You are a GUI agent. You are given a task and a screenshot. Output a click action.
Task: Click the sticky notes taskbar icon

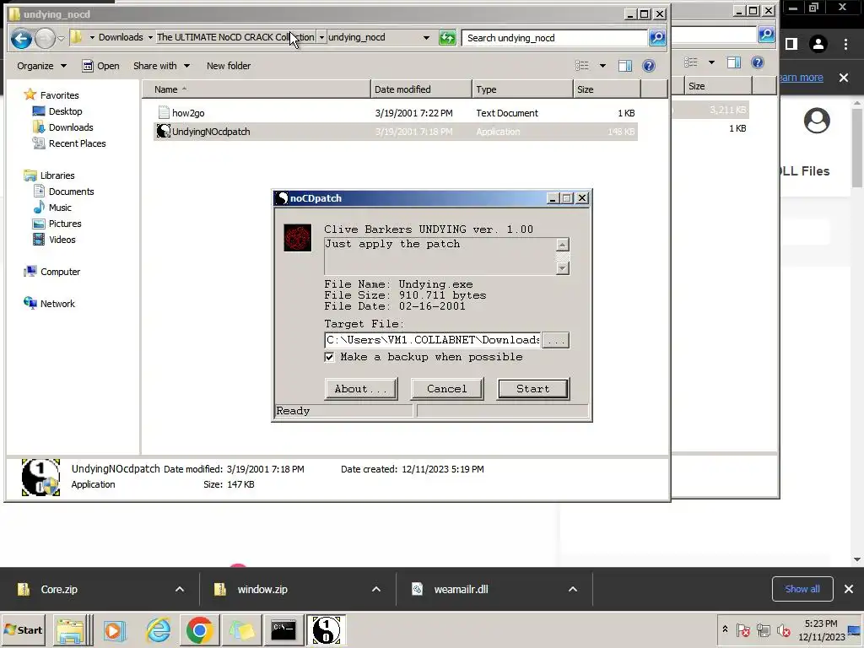(242, 629)
